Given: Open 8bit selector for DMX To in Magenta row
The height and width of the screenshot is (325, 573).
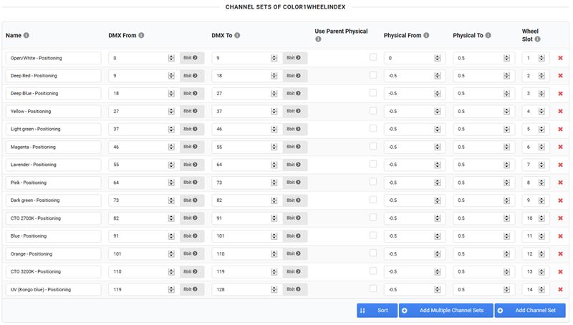Looking at the screenshot, I should [x=295, y=147].
